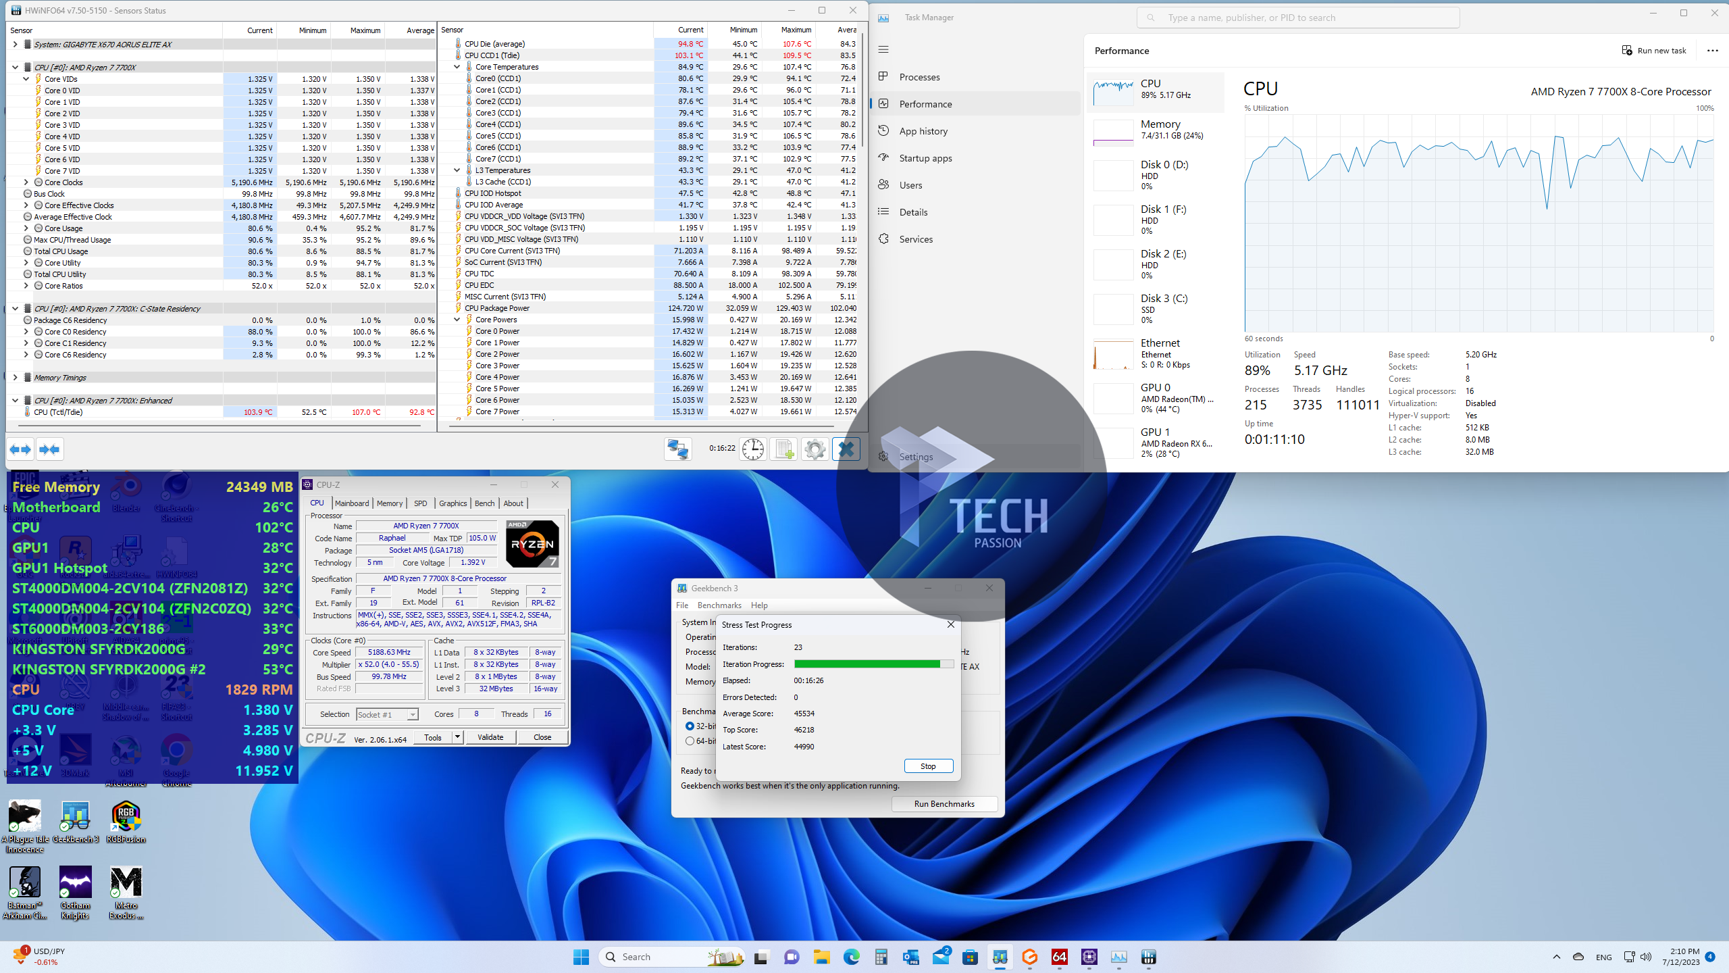The height and width of the screenshot is (973, 1729).
Task: Click the HWiNFO remote network monitors icon
Action: (677, 449)
